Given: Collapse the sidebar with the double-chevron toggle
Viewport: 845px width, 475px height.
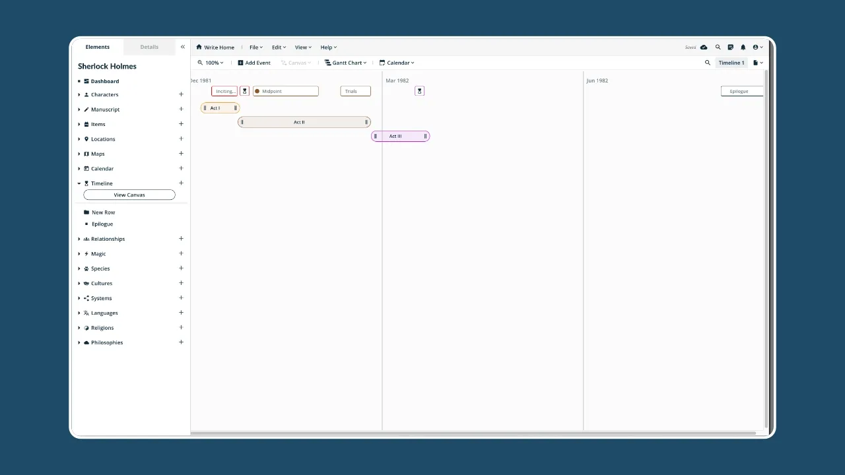Looking at the screenshot, I should pos(183,46).
